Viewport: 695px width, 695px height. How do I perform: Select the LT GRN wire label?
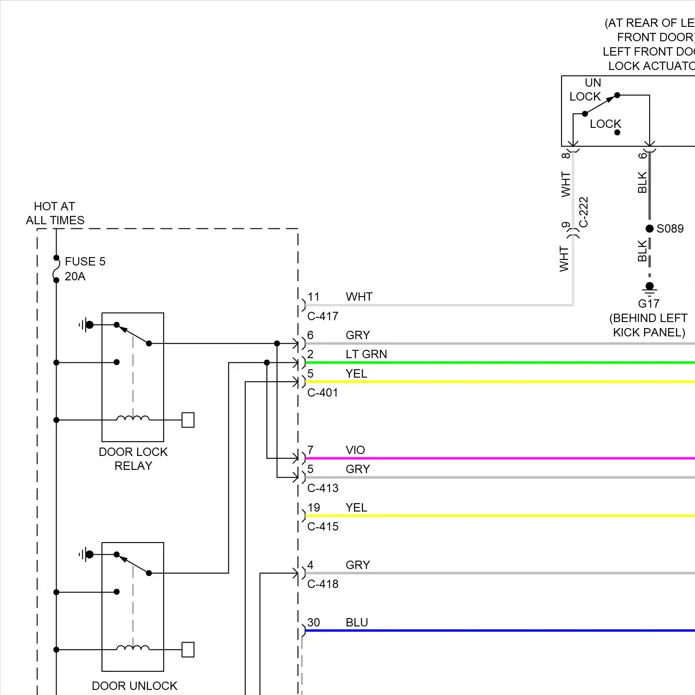click(x=366, y=354)
